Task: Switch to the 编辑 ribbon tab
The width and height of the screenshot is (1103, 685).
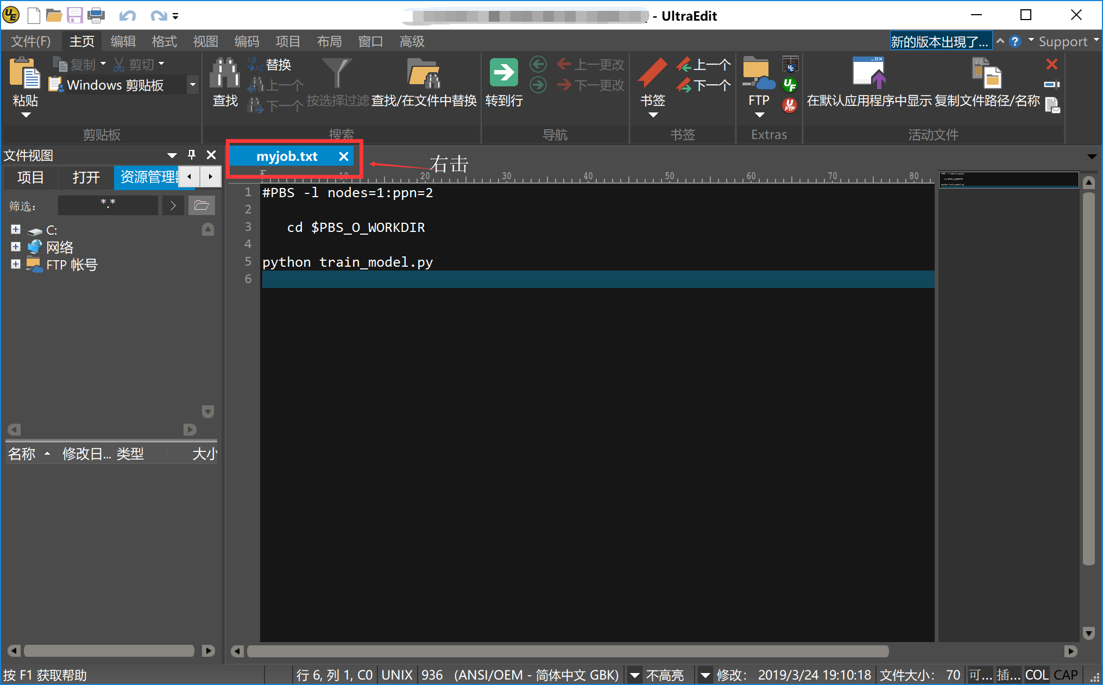Action: [x=123, y=41]
